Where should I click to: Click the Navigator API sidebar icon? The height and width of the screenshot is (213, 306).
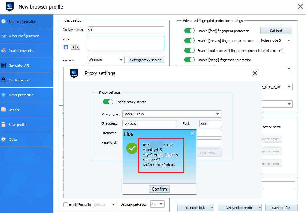pyautogui.click(x=3, y=65)
